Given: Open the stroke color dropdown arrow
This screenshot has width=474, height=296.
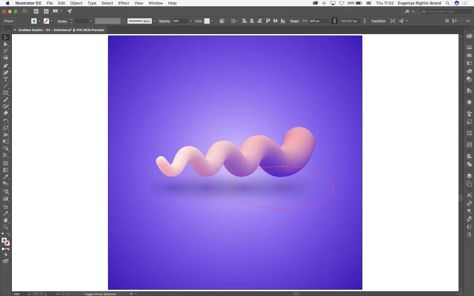Looking at the screenshot, I should point(52,21).
